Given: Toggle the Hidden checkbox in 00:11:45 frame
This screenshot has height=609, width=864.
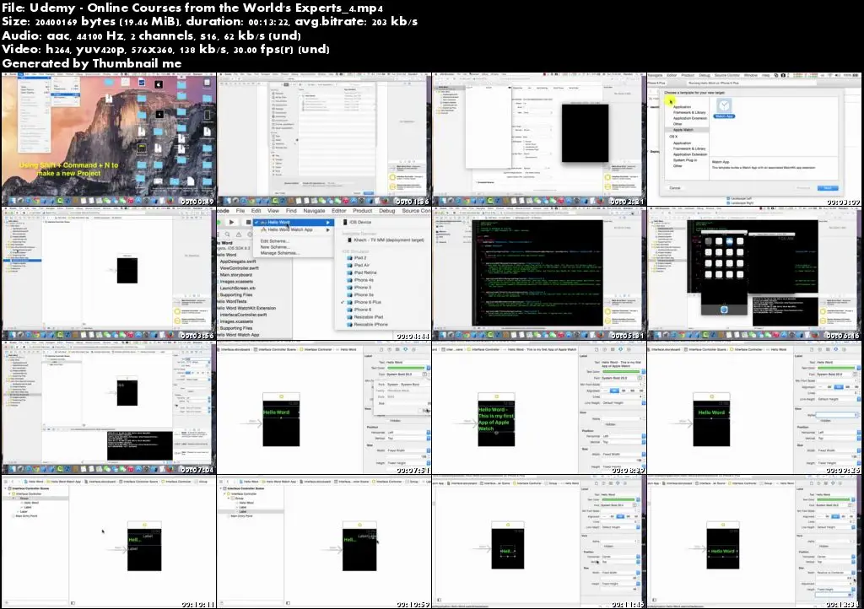Looking at the screenshot, I should (602, 547).
